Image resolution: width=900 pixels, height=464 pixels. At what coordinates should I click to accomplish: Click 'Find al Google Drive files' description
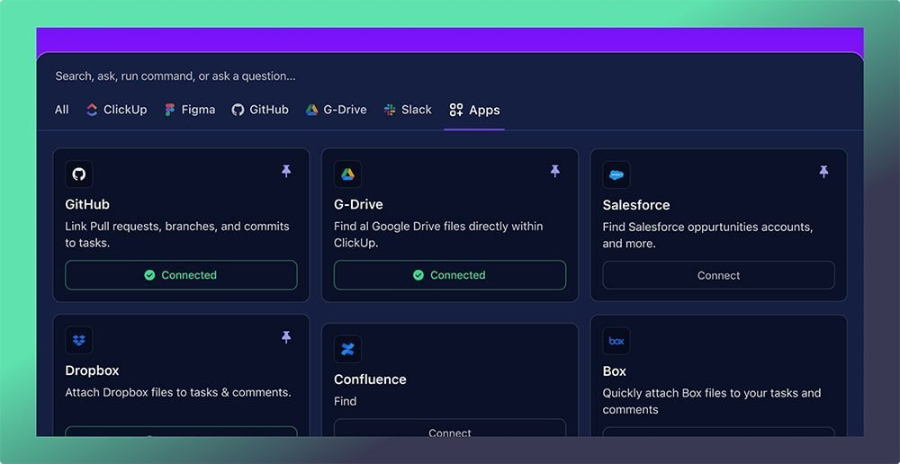tap(438, 235)
